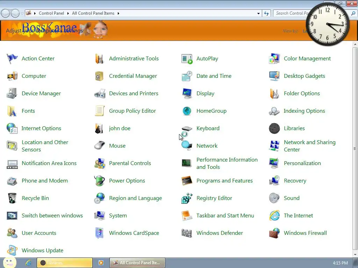Click the vertical scrollbar down arrow

click(355, 254)
